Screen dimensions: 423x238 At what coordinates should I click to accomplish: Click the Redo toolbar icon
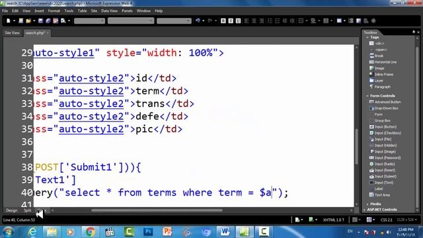(x=210, y=20)
